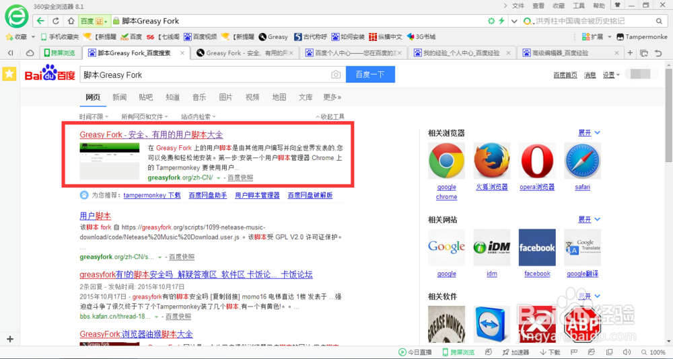Open the Greasy bookmark in bookmarks bar

[x=273, y=37]
